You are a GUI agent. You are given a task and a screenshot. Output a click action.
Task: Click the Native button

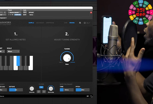click(x=31, y=15)
